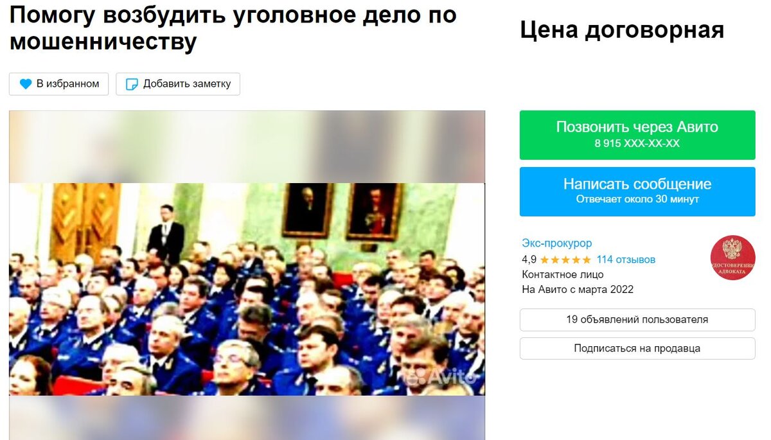Open the 114 отзывов reviews link

coord(626,260)
